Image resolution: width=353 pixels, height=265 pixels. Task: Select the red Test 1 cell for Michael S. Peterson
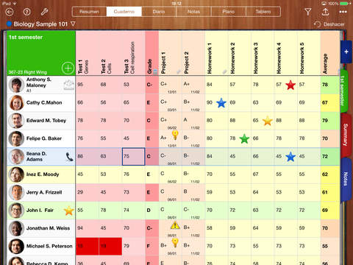pyautogui.click(x=88, y=246)
